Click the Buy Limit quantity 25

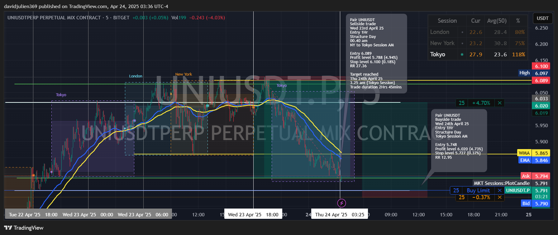(x=456, y=190)
